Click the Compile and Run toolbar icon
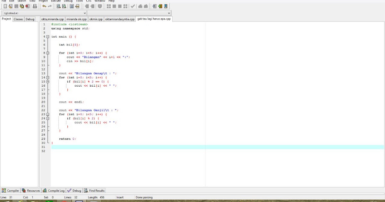385x202 pixels. click(120, 6)
